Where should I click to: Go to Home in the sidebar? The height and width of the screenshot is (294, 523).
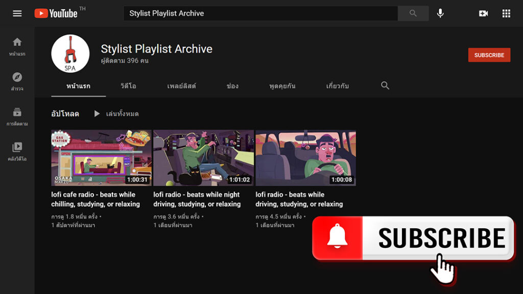pyautogui.click(x=17, y=46)
